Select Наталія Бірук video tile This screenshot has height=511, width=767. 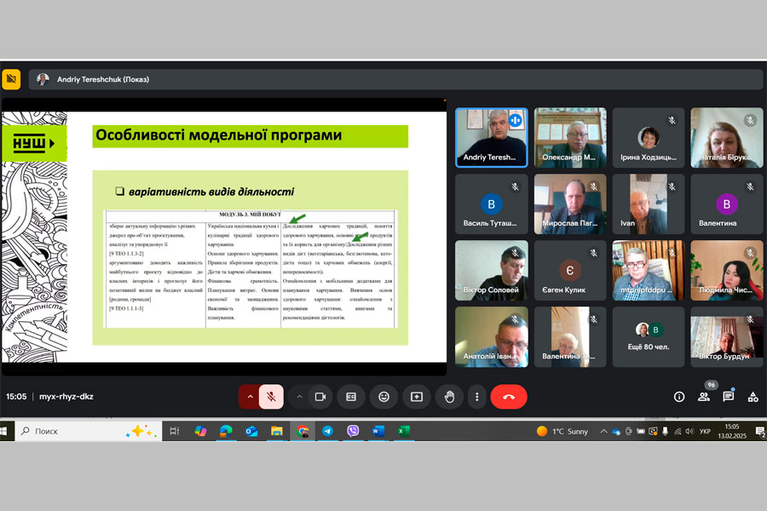point(726,138)
